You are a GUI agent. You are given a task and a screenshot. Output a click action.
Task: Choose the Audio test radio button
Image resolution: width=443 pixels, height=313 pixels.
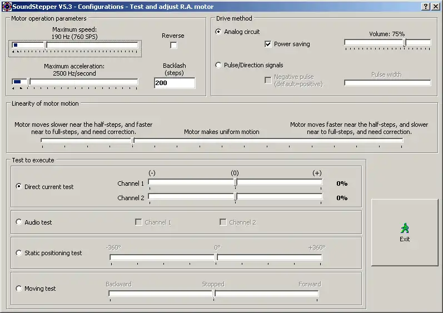click(x=19, y=222)
